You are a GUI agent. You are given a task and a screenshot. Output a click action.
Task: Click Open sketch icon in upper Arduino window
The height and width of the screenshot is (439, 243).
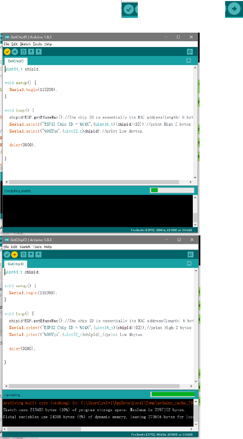31,52
